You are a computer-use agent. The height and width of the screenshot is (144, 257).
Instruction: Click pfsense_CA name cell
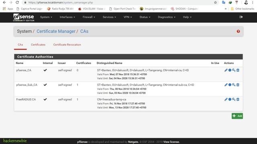24,70
